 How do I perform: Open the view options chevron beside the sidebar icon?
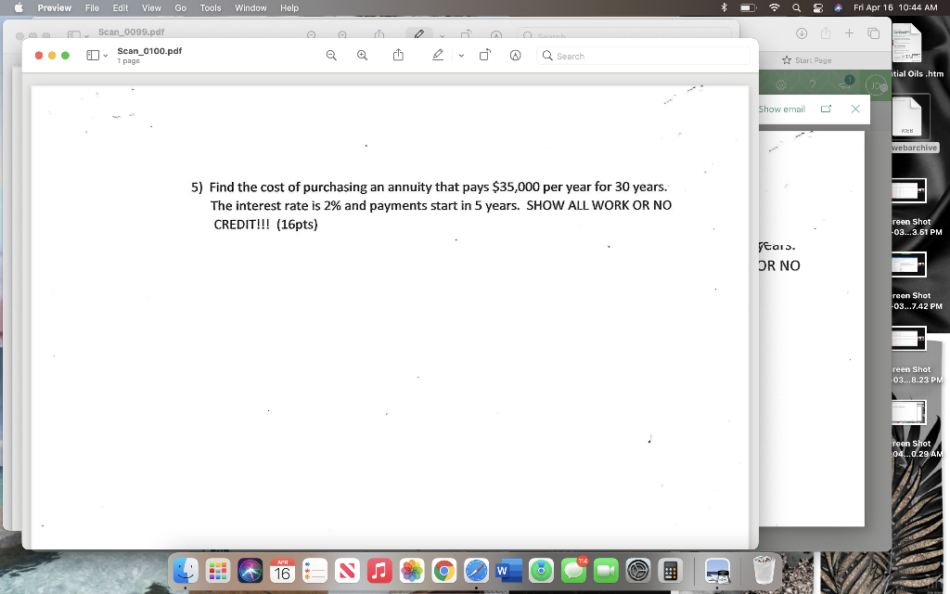[104, 54]
